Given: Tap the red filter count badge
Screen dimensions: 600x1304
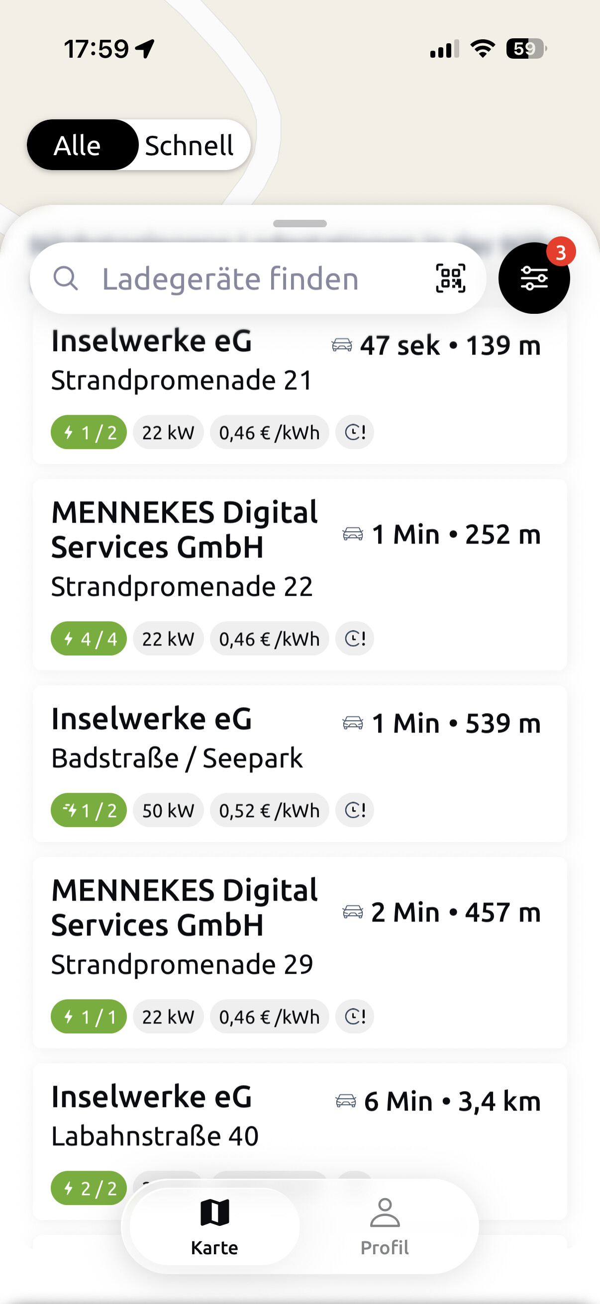Looking at the screenshot, I should [561, 252].
